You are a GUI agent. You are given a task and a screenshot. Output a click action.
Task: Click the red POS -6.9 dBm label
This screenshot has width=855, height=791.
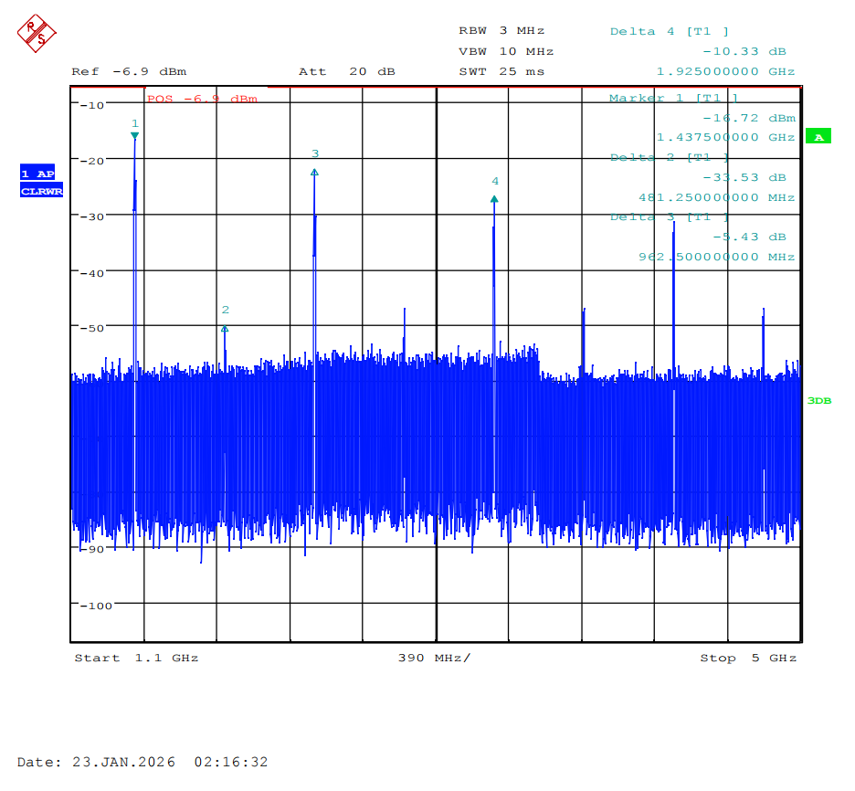click(202, 99)
